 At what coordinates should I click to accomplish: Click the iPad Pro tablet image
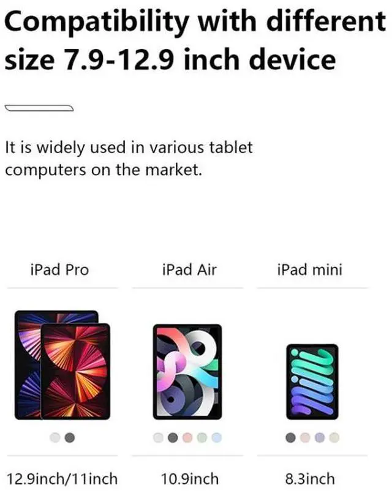[62, 365]
